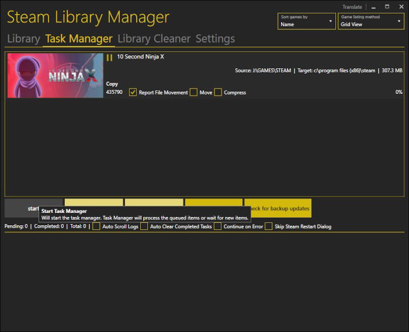Click check for backup updates button
409x332 pixels.
click(278, 208)
